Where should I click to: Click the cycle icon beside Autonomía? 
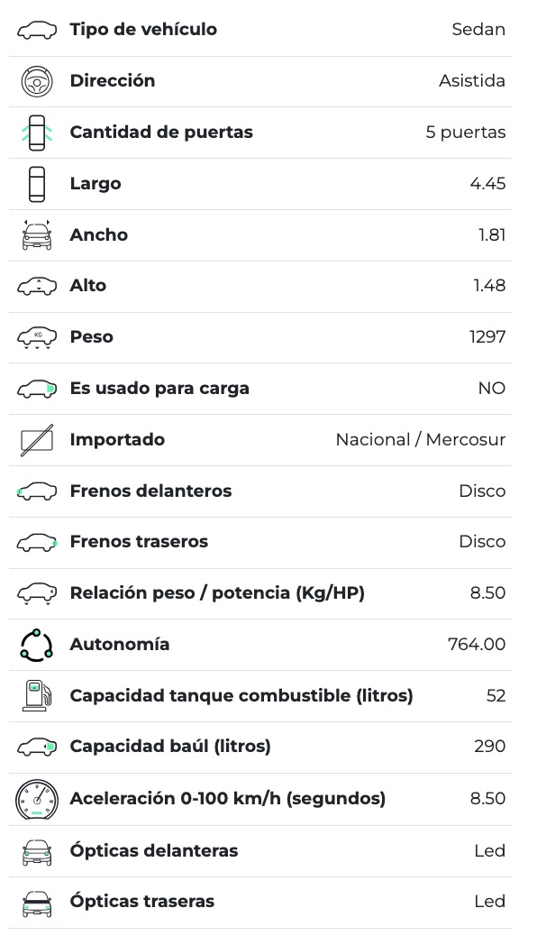click(37, 645)
